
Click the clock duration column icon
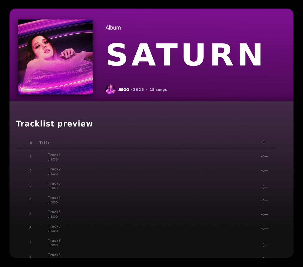pos(264,142)
